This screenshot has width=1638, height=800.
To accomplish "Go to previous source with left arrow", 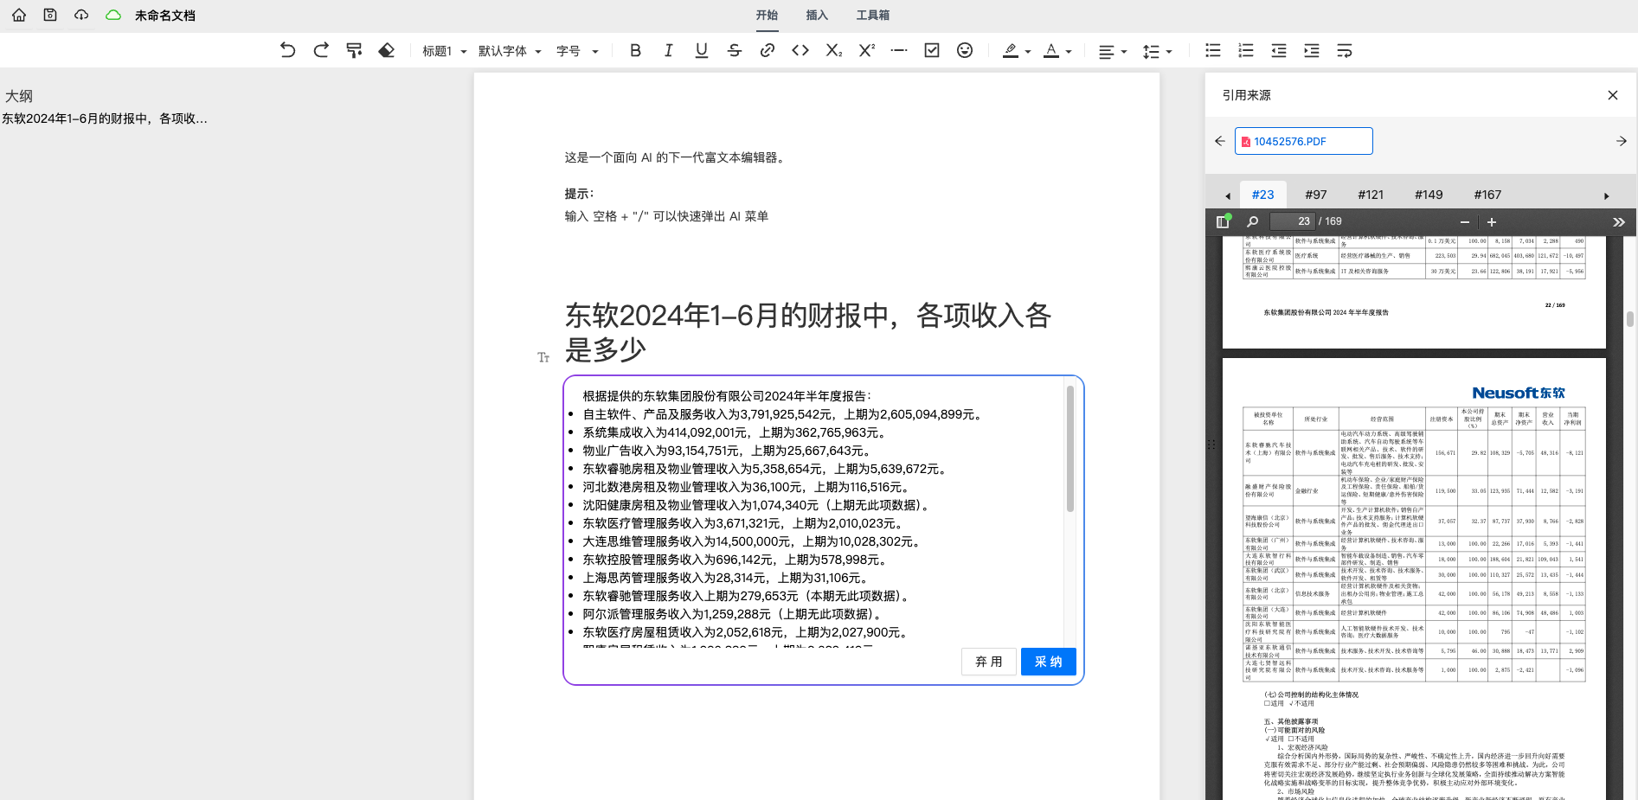I will click(1220, 141).
